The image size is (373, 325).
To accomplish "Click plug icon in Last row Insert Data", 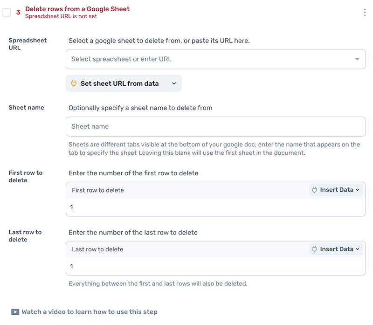I will (315, 249).
